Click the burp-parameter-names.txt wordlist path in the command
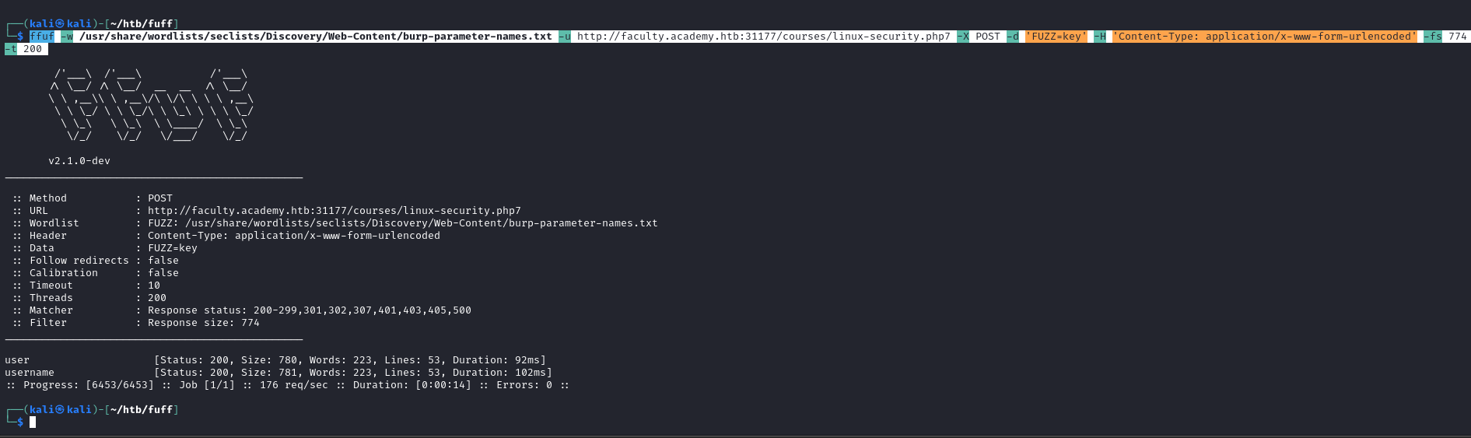This screenshot has width=1471, height=438. (x=316, y=37)
